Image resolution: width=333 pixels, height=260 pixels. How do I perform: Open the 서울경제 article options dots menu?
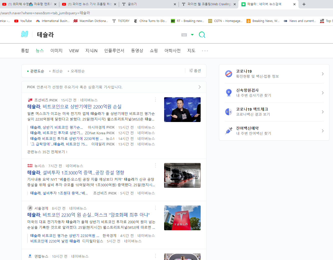click(155, 208)
